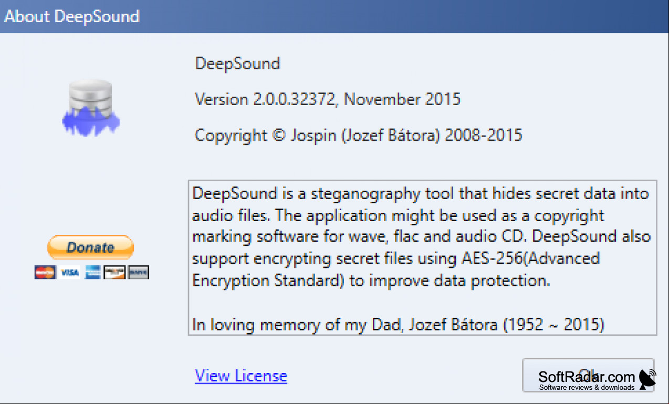Click the Copyright Jospin text line
Image resolution: width=669 pixels, height=404 pixels.
click(359, 135)
